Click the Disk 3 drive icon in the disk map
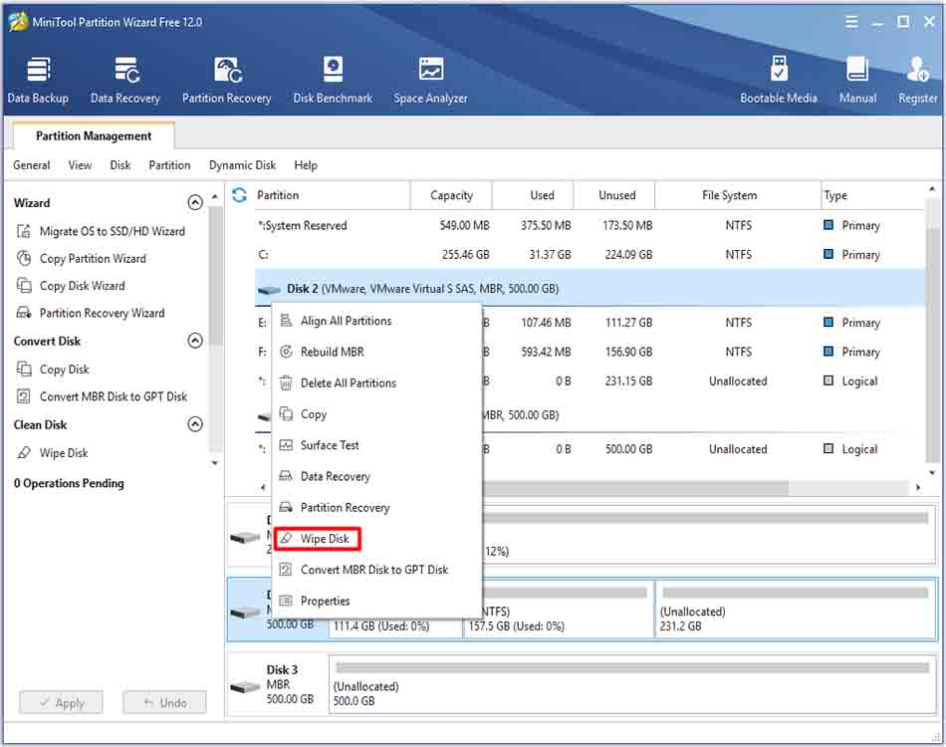The width and height of the screenshot is (946, 747). [x=246, y=686]
